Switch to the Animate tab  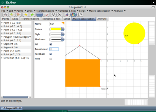102,19
